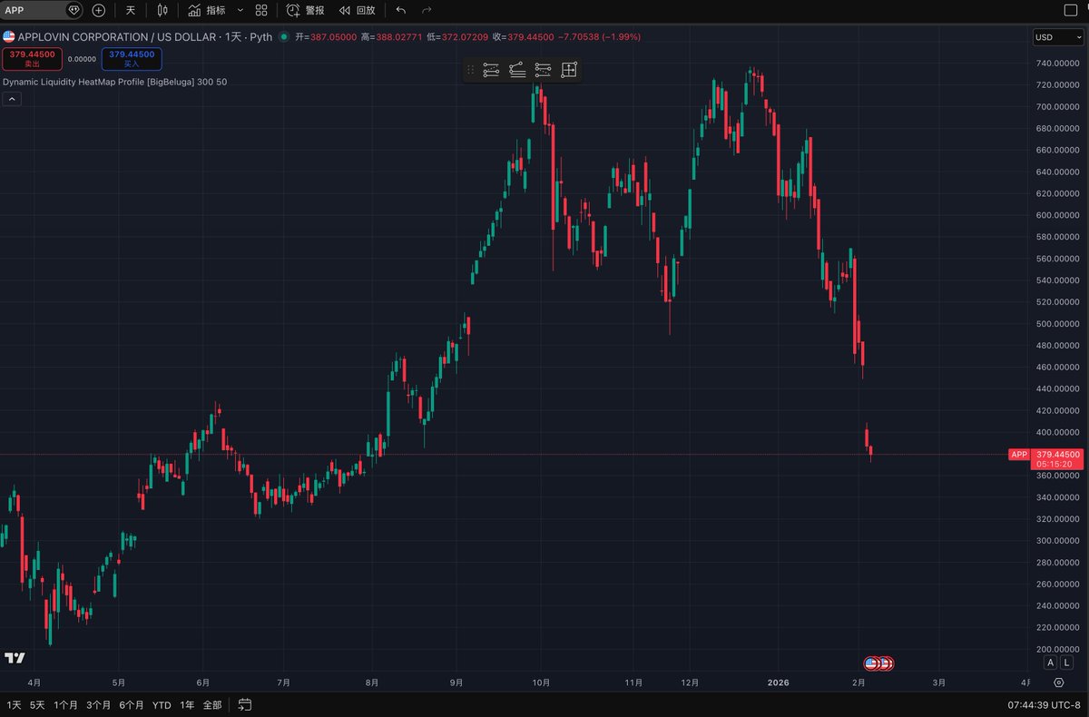Select the YTD time range
This screenshot has width=1089, height=717.
pyautogui.click(x=162, y=705)
